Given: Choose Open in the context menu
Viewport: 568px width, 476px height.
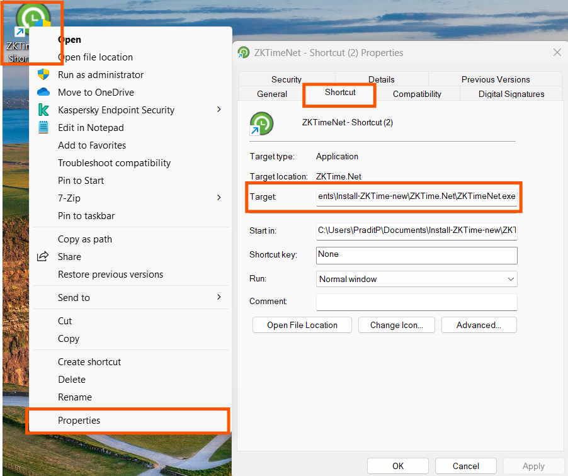Looking at the screenshot, I should pyautogui.click(x=130, y=40).
